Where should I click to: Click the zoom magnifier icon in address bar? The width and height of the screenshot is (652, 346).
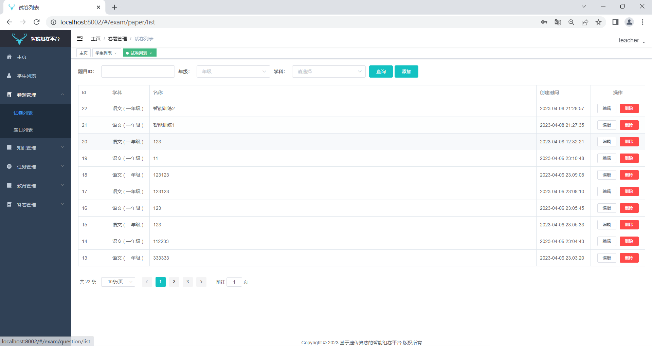571,22
